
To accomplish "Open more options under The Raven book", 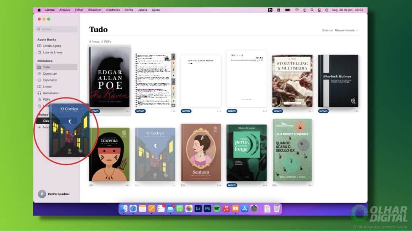I will pyautogui.click(x=128, y=111).
